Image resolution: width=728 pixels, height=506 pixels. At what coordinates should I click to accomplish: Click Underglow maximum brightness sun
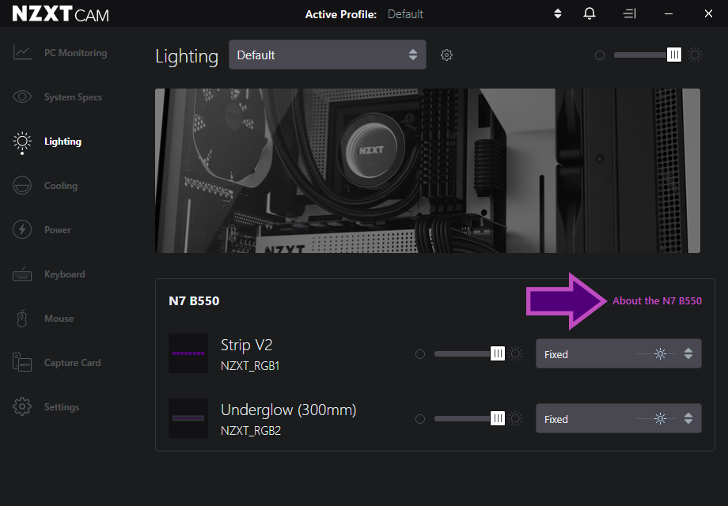click(x=515, y=419)
